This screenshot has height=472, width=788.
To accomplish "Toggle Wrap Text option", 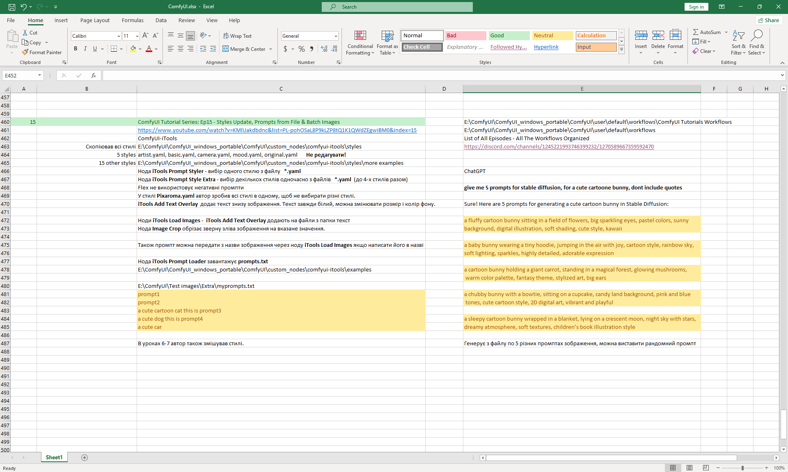I will pyautogui.click(x=237, y=36).
